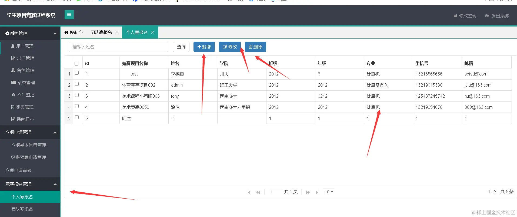The height and width of the screenshot is (217, 517).
Task: Open SQL监控 in the sidebar
Action: [30, 95]
